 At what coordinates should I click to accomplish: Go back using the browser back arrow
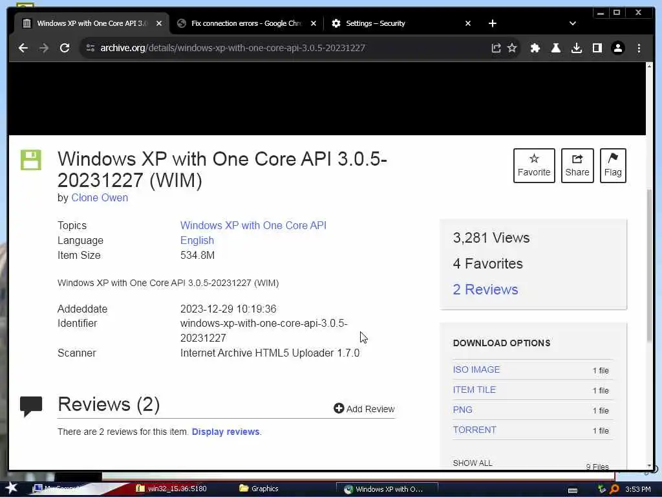click(x=23, y=48)
